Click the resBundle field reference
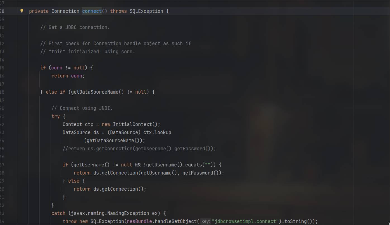This screenshot has height=225, width=390. [139, 221]
